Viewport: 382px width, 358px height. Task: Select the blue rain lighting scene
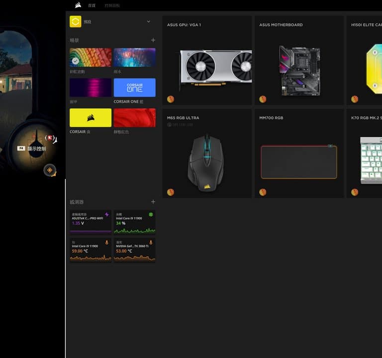134,58
